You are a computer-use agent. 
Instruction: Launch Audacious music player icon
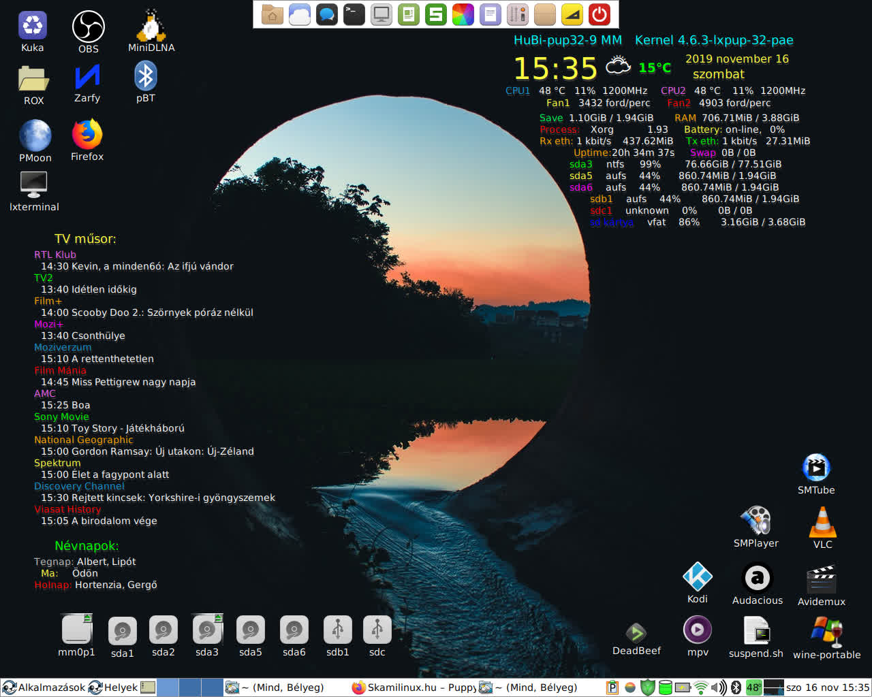757,578
